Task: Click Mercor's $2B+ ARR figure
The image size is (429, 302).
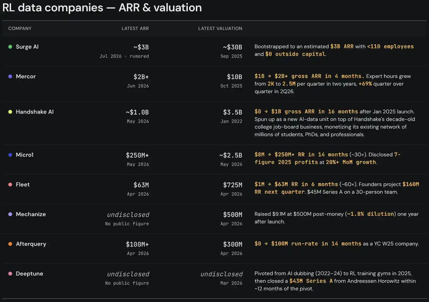Action: pos(141,77)
